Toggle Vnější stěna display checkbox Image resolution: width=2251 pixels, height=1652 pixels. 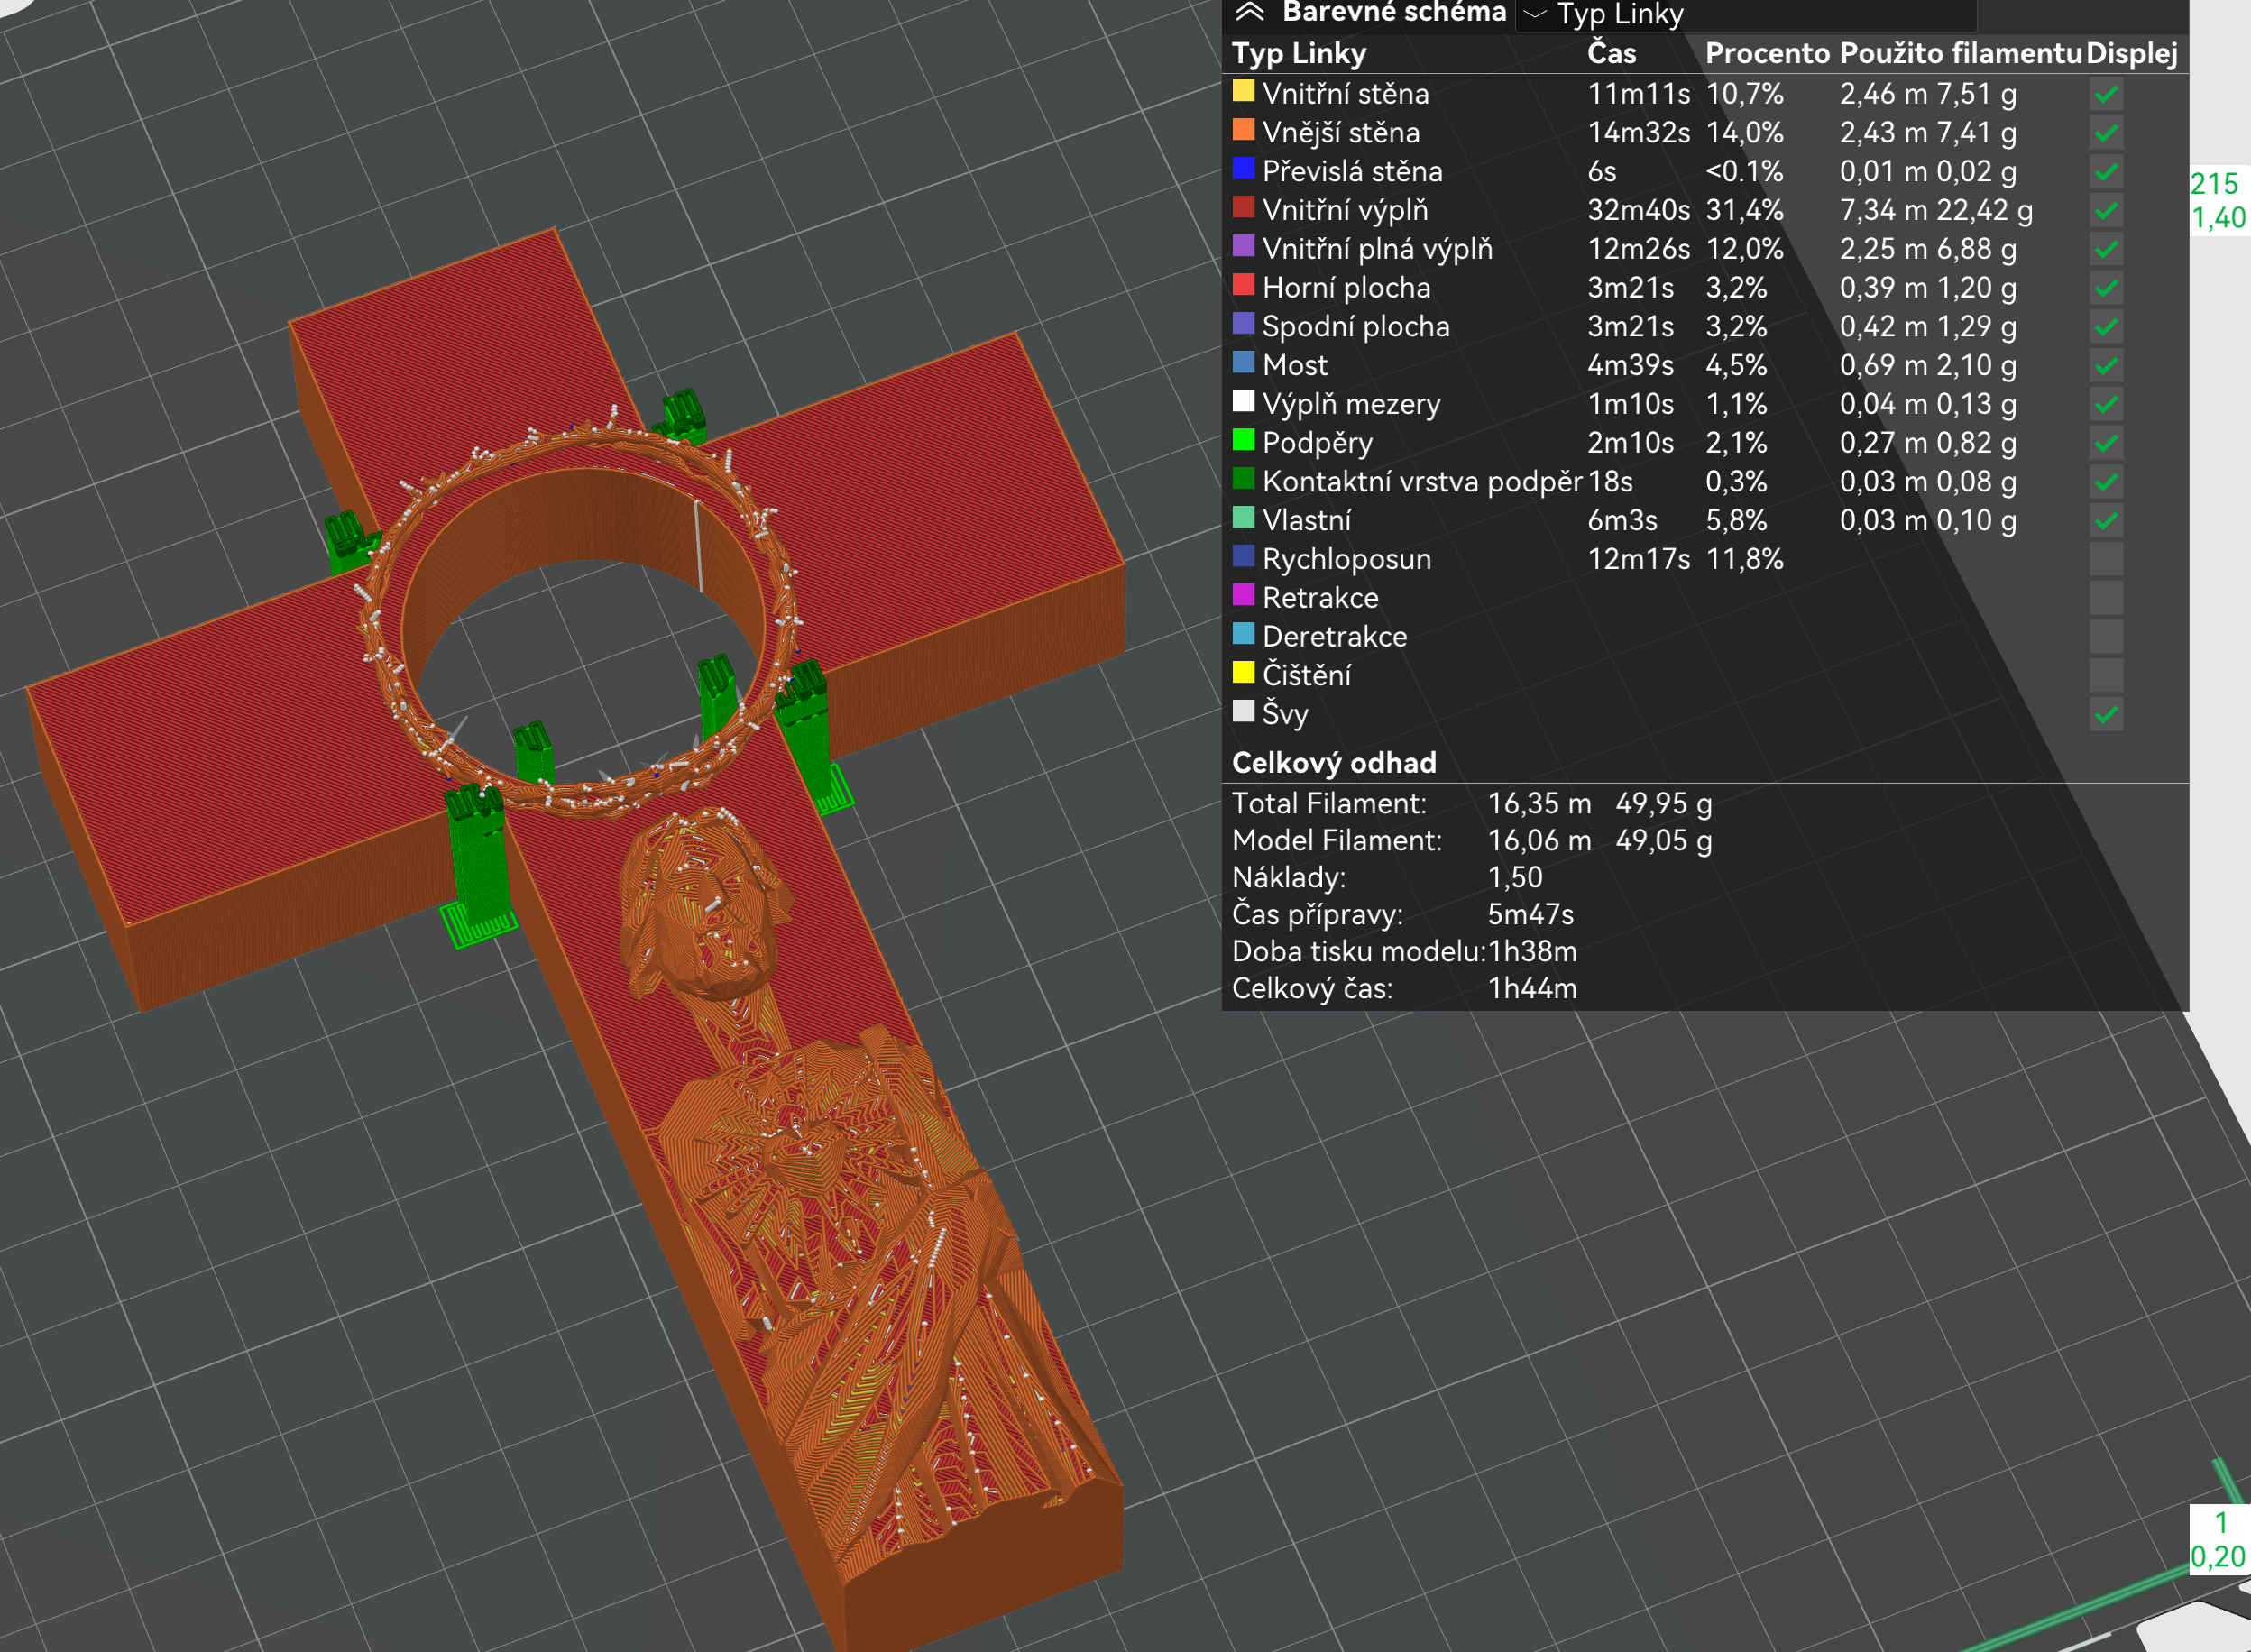(2106, 133)
